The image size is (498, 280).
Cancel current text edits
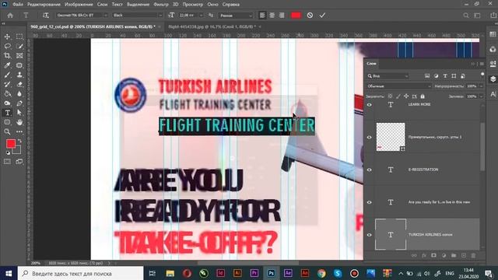click(310, 16)
